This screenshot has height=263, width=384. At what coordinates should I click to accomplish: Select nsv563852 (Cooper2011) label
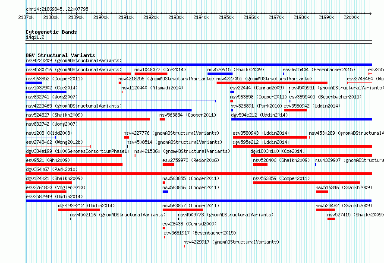[54, 79]
